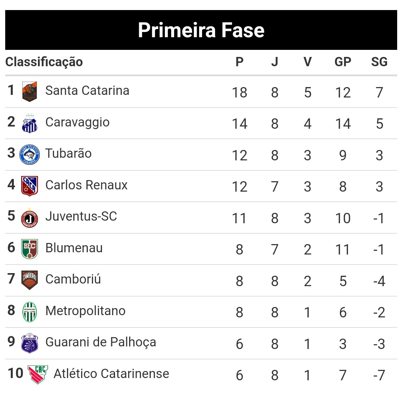402x400 pixels.
Task: Open the Juventus-SC team badge
Action: 29,218
